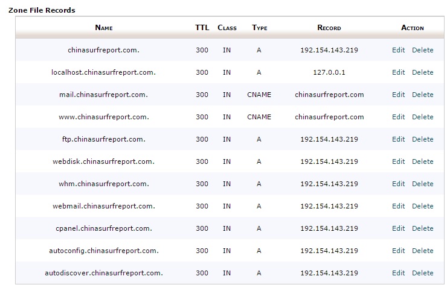This screenshot has height=285, width=447.
Task: Click the TTL column header
Action: pos(202,28)
